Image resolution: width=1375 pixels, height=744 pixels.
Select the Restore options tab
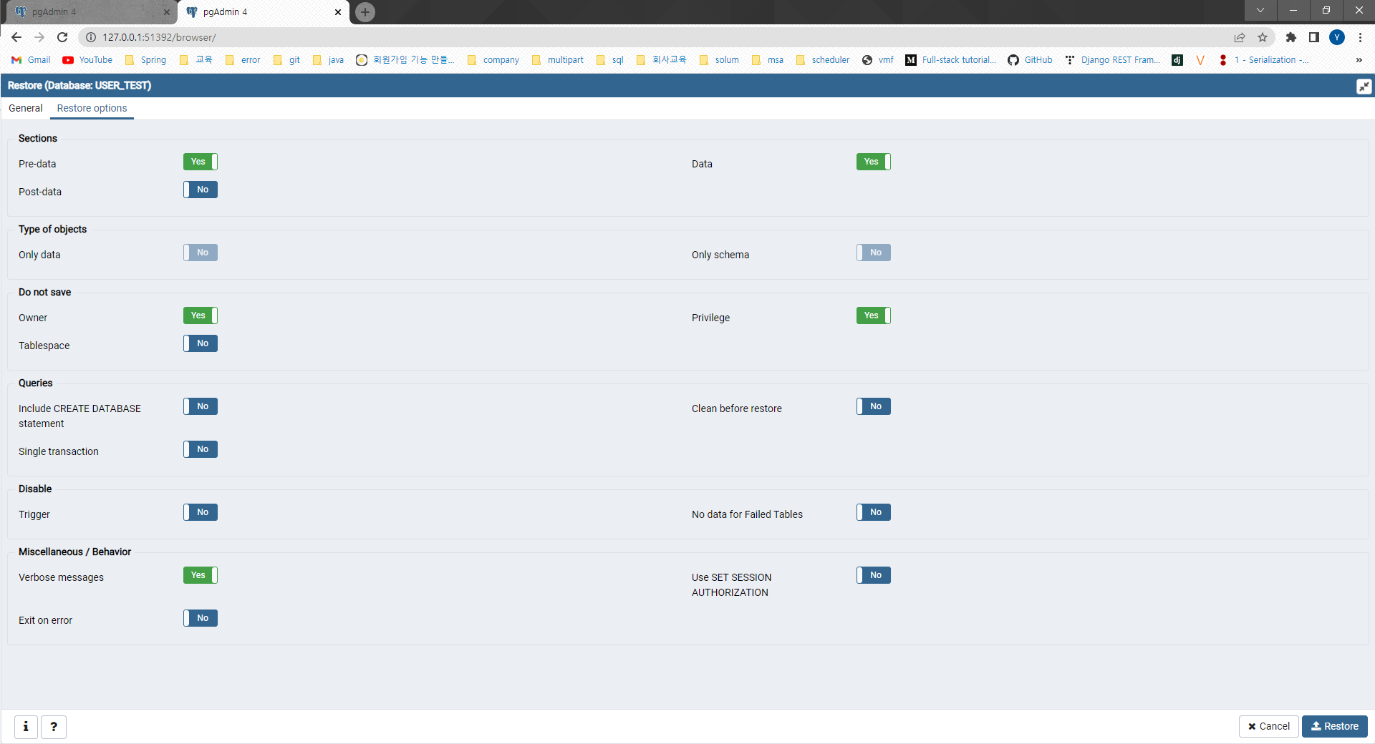coord(92,108)
